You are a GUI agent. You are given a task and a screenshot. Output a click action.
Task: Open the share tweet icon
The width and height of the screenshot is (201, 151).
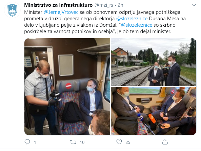click(165, 142)
